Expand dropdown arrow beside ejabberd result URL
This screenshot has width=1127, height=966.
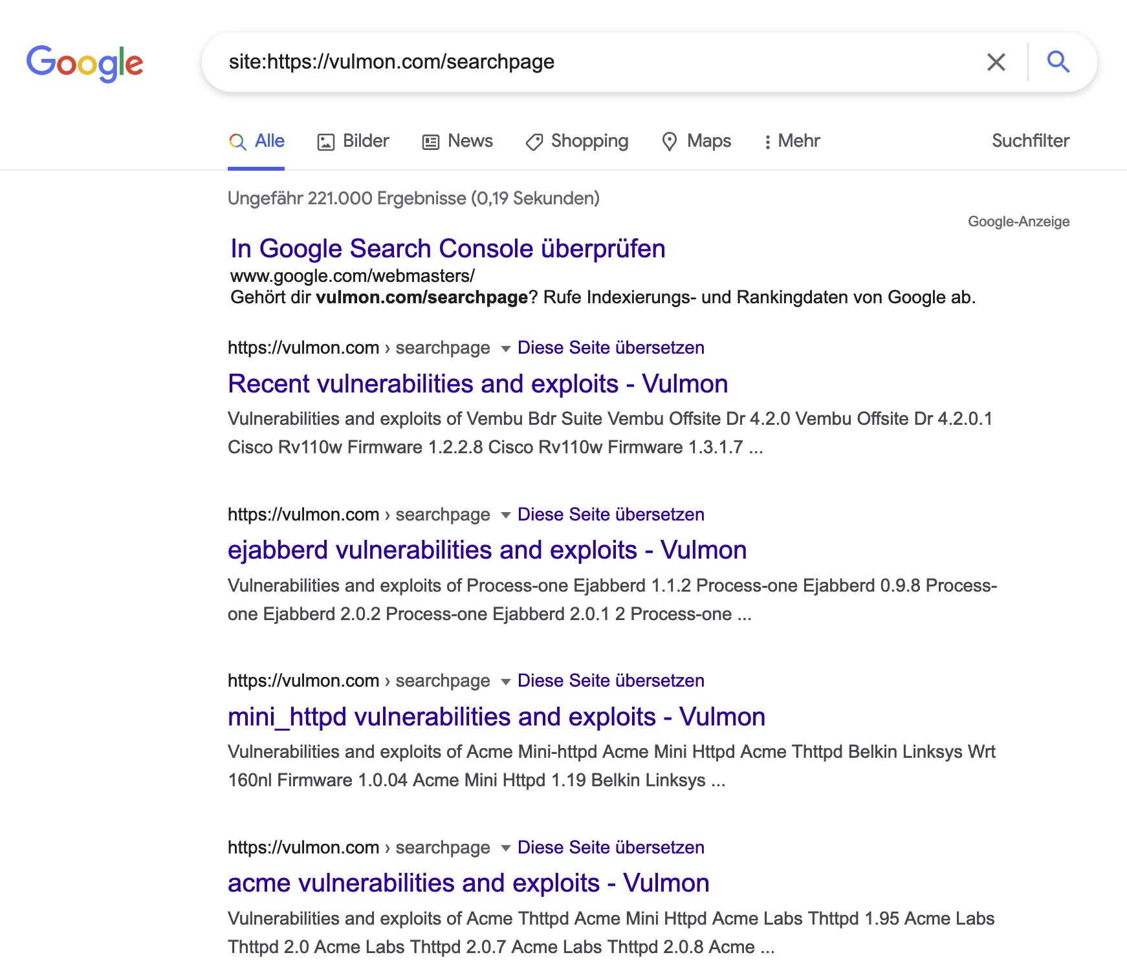click(x=506, y=515)
